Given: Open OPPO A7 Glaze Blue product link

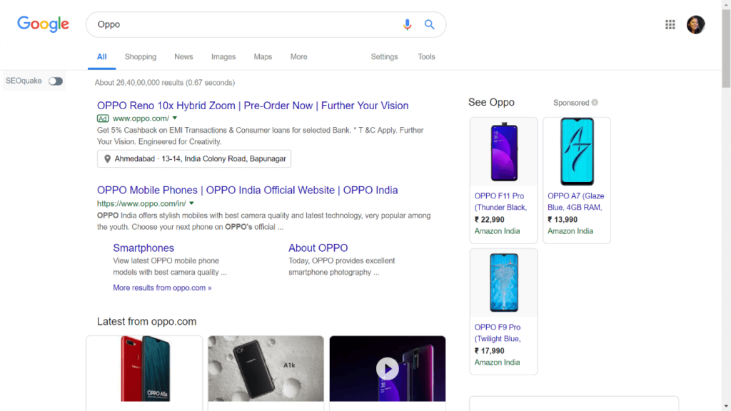Looking at the screenshot, I should 576,202.
